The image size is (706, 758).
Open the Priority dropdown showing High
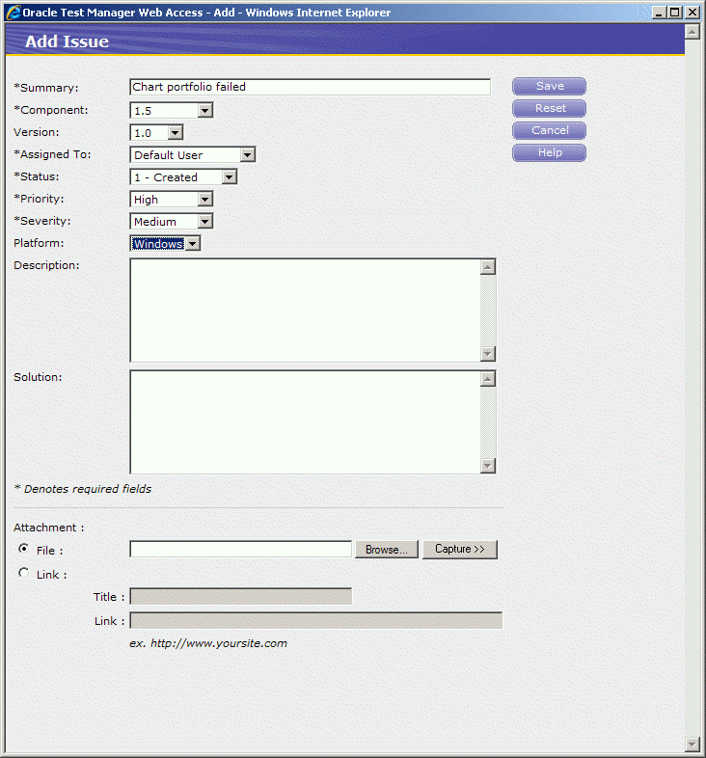(x=171, y=200)
